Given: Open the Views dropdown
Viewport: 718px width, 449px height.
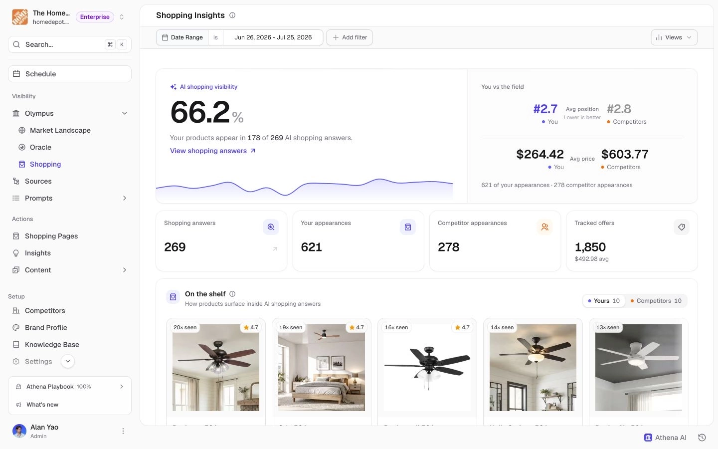Looking at the screenshot, I should 674,37.
